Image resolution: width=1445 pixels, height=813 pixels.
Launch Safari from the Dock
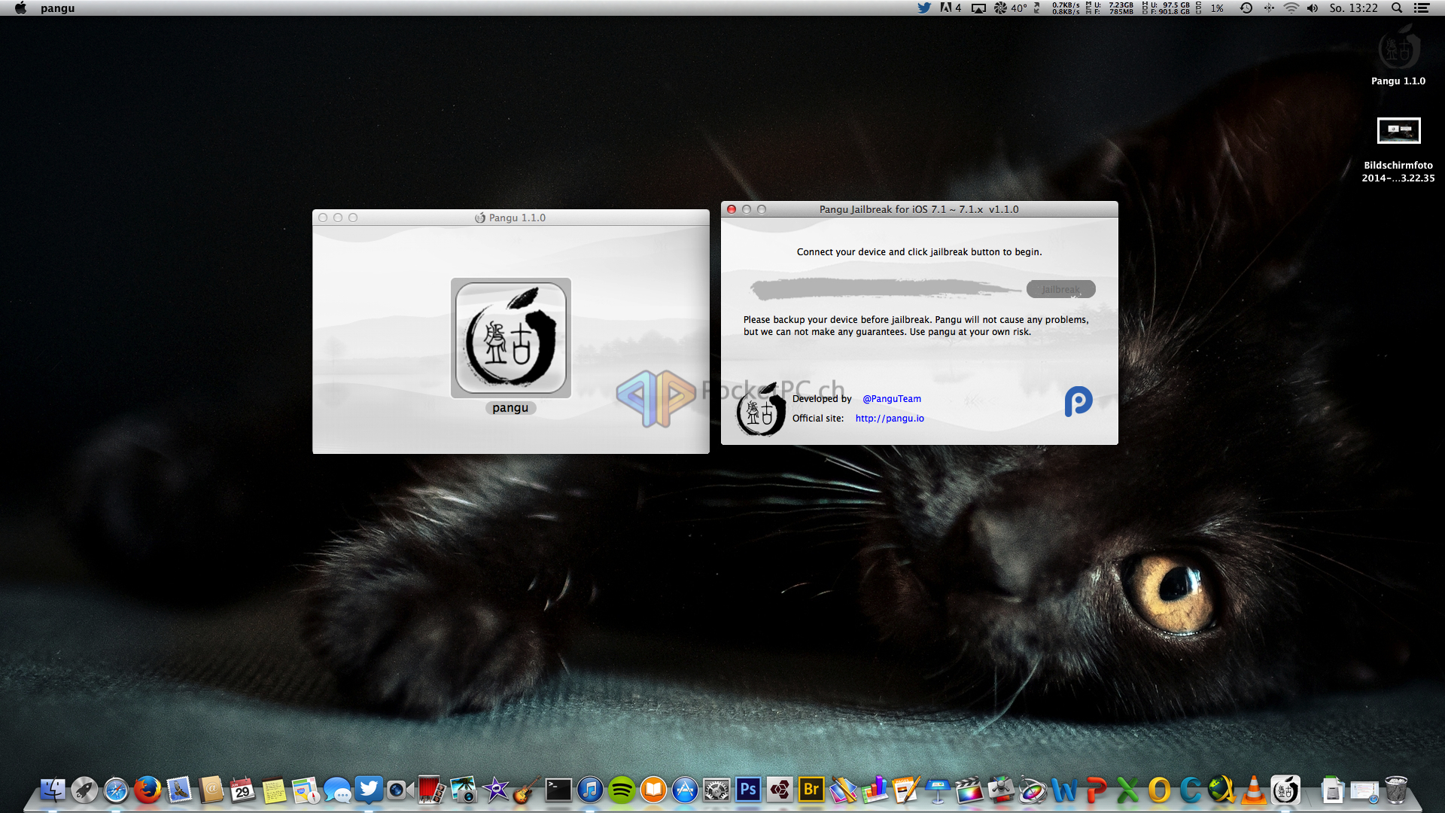click(116, 790)
